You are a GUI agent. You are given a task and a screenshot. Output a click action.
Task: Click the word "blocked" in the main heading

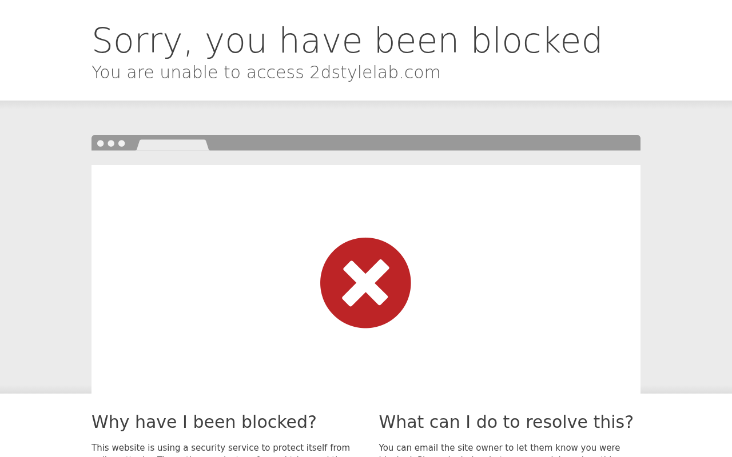click(x=536, y=41)
